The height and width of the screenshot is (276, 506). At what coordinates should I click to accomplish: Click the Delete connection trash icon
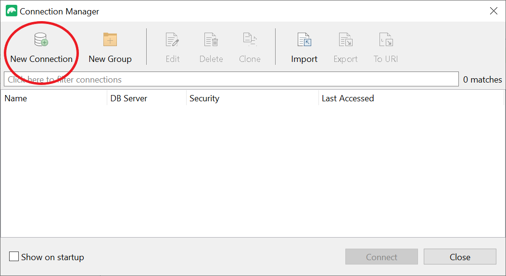(x=211, y=40)
